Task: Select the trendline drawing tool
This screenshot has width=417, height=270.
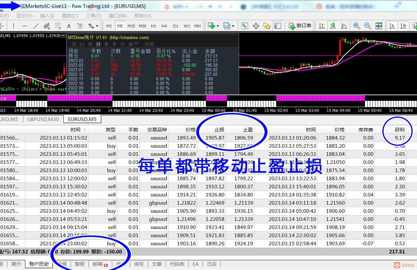Action: [x=36, y=26]
